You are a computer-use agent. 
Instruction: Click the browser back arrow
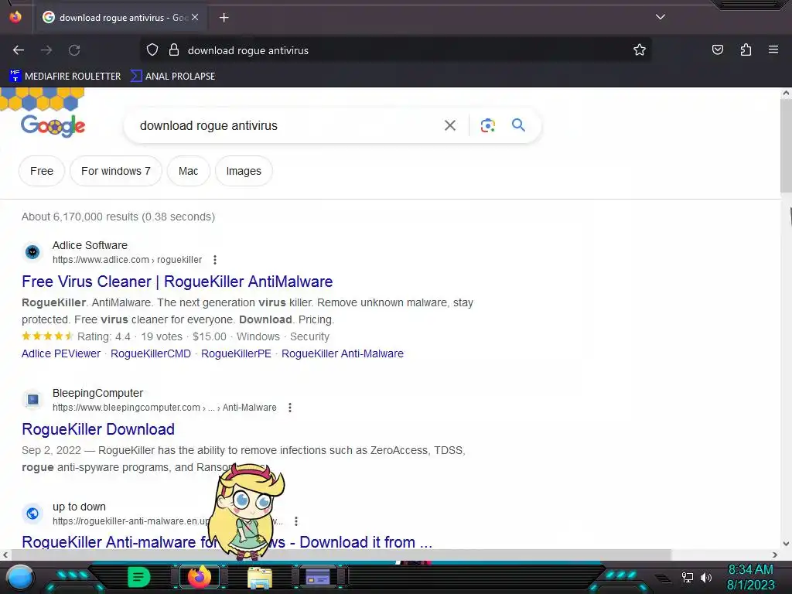coord(19,50)
